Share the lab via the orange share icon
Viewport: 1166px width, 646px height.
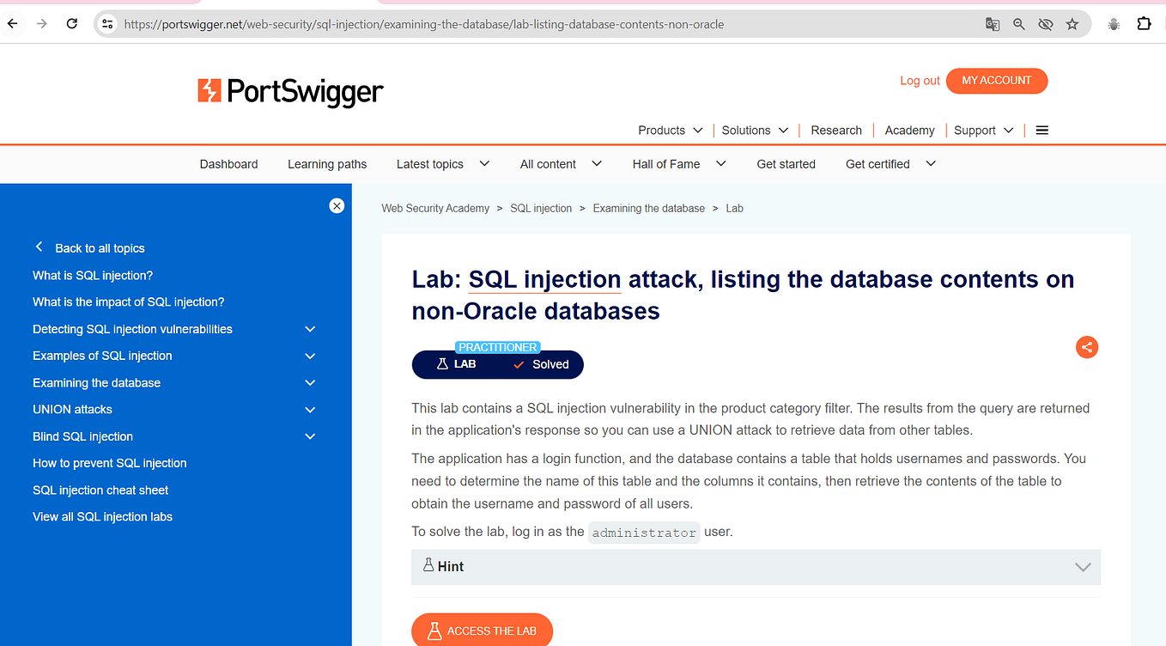[1087, 347]
